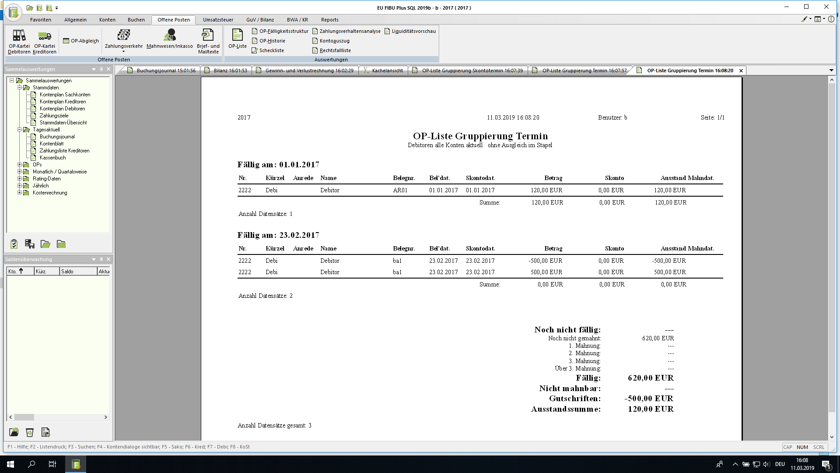The width and height of the screenshot is (840, 473).
Task: Open quick-access toolbar customize dropdown
Action: click(57, 8)
